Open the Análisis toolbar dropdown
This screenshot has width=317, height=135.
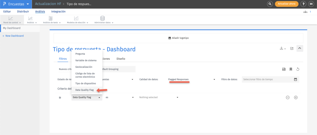coord(32,20)
